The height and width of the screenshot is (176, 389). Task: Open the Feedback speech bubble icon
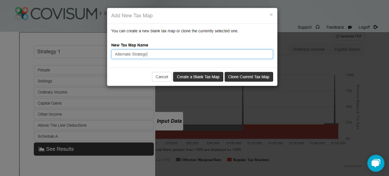pos(350,27)
